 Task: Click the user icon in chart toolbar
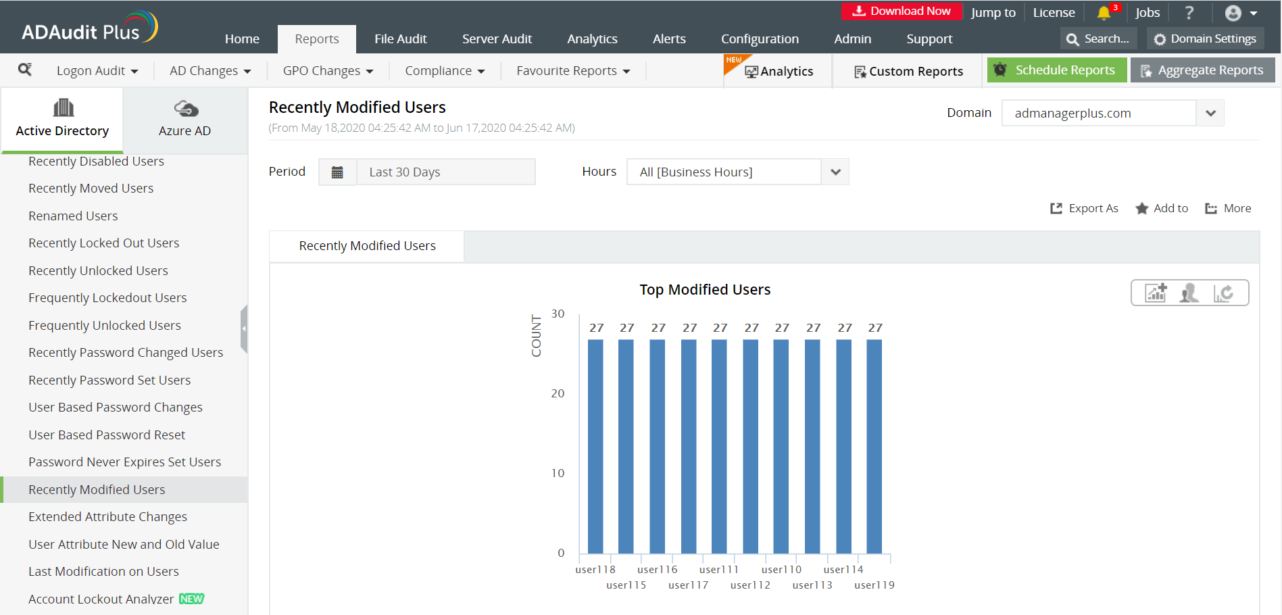(1189, 293)
